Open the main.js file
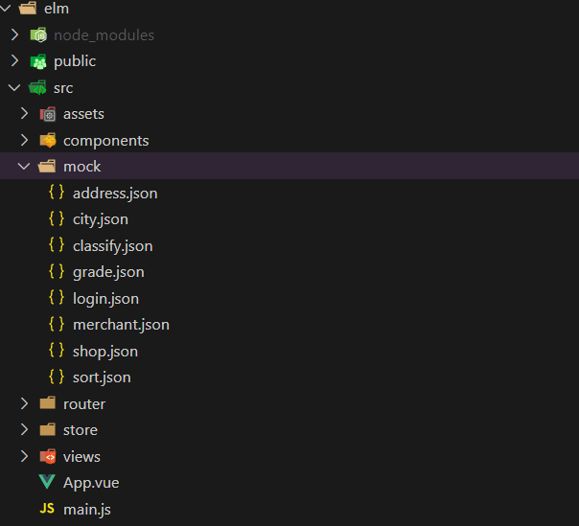The width and height of the screenshot is (579, 526). pos(87,510)
